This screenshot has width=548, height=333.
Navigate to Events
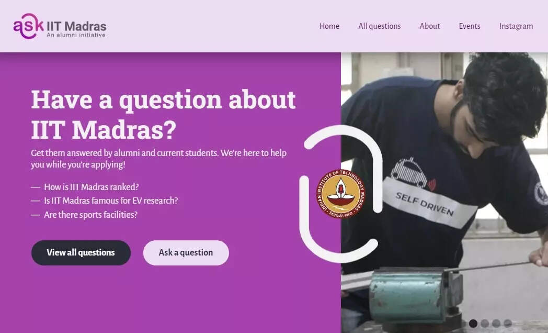tap(470, 26)
